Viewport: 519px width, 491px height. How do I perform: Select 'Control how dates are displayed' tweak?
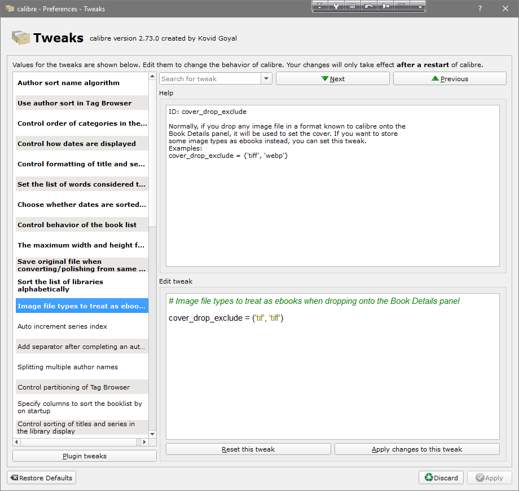pos(82,144)
